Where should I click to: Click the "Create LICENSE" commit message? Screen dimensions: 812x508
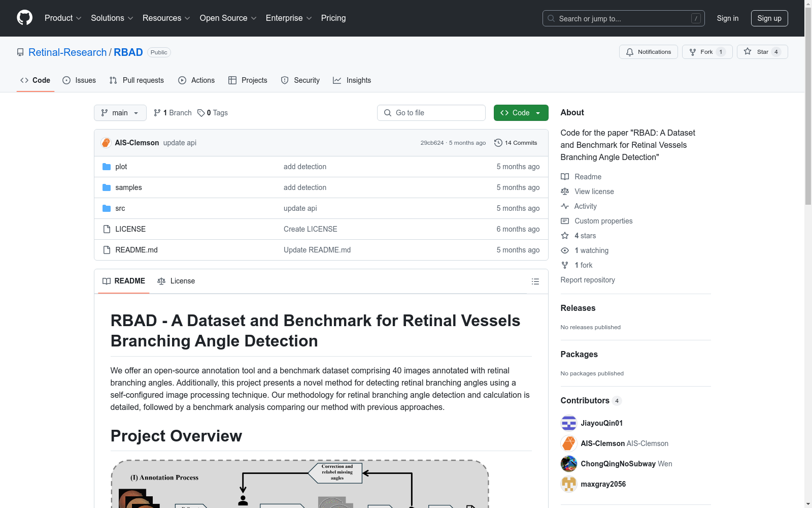[x=311, y=229]
